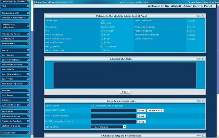Click the Maintenance expand icon
This screenshot has width=219, height=138.
[x=27, y=133]
